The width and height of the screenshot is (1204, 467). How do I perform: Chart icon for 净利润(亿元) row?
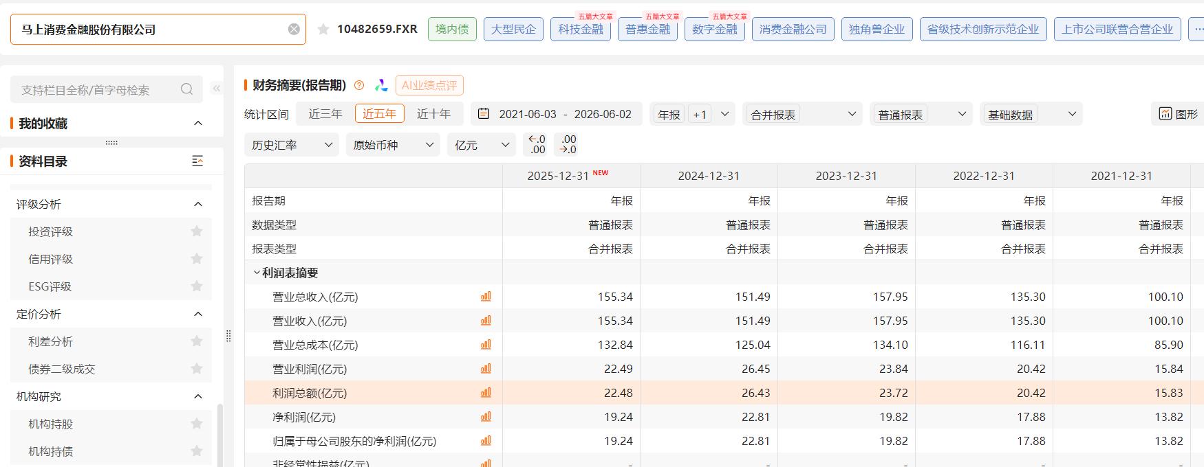click(486, 417)
